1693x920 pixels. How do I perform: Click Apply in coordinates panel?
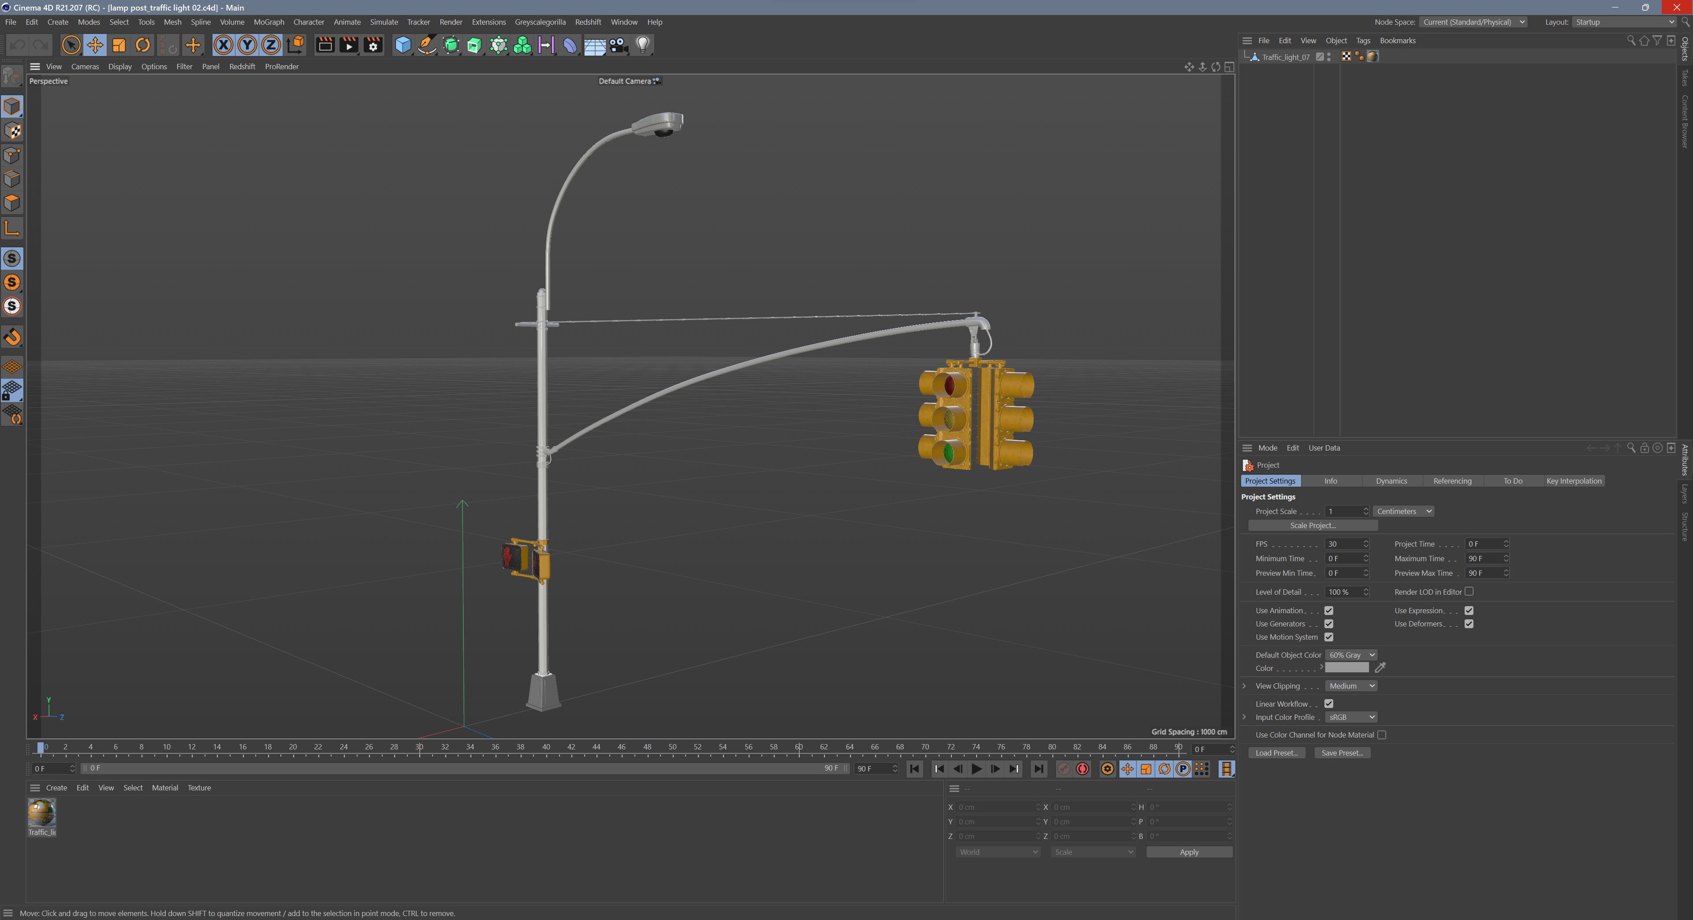click(1189, 852)
